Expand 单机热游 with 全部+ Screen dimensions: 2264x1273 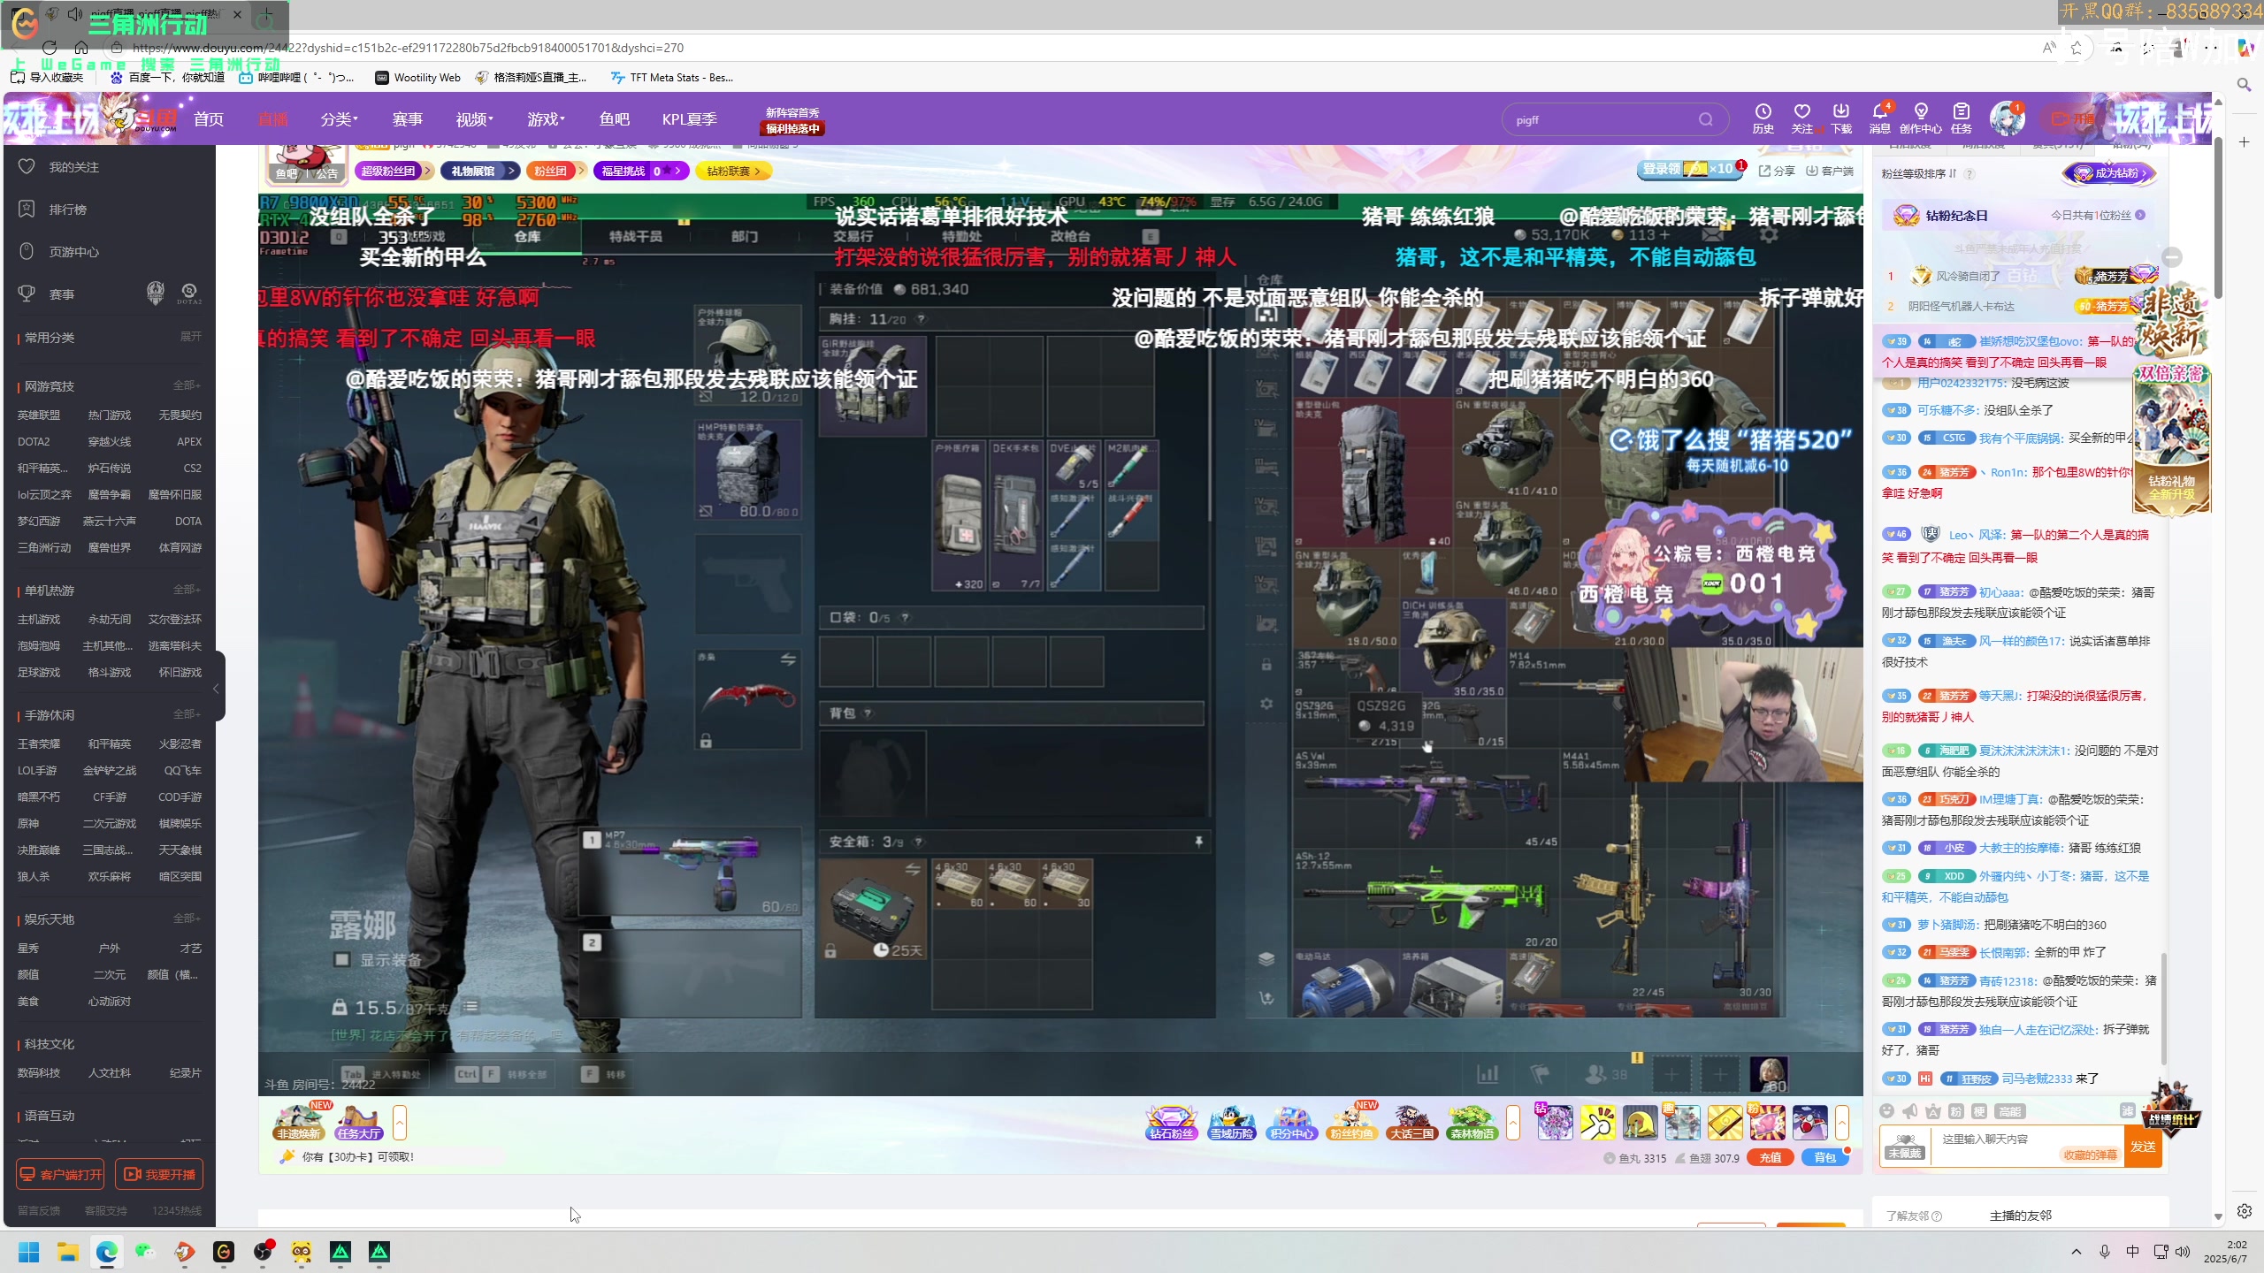187,590
